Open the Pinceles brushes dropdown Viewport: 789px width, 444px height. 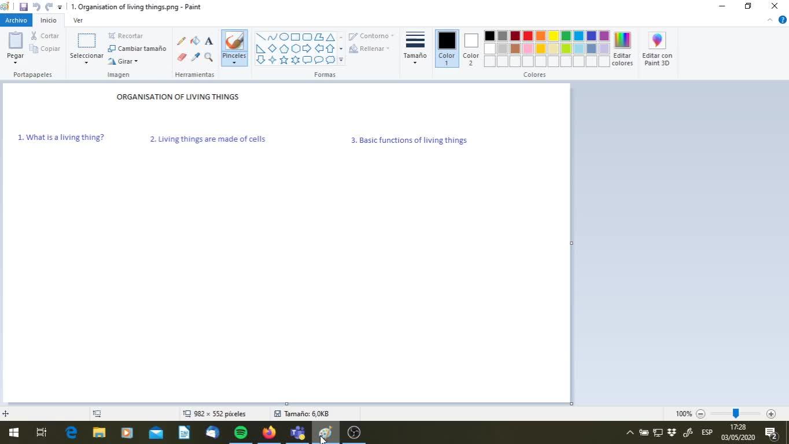pyautogui.click(x=234, y=60)
